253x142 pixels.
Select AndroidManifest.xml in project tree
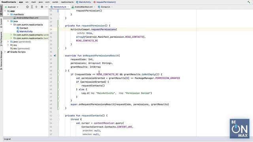[x=27, y=18]
